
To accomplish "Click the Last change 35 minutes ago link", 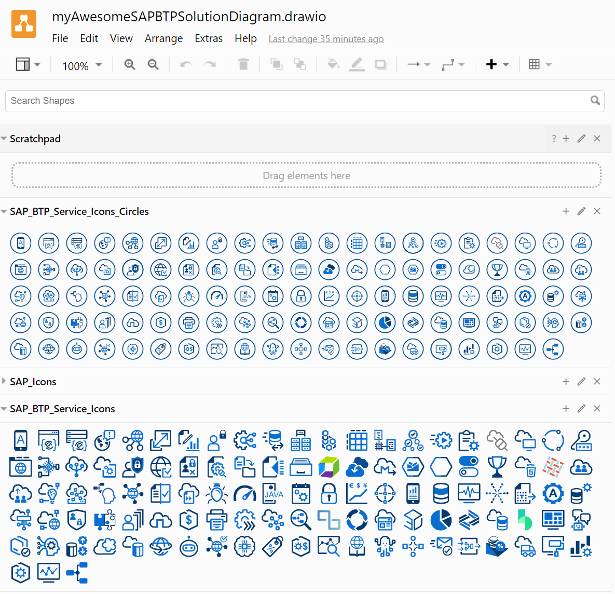I will coord(326,39).
